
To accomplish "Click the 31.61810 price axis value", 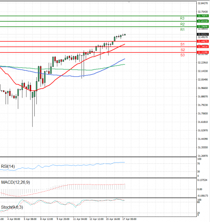I will [x=203, y=122].
